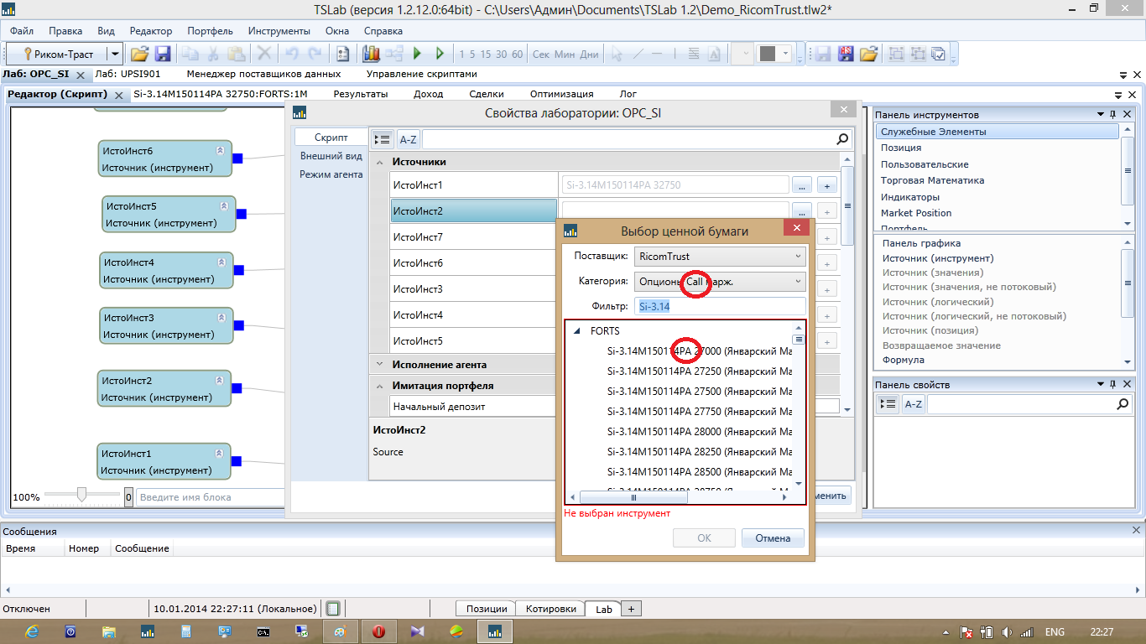The image size is (1146, 644).
Task: Open the Категория options dropdown
Action: (x=720, y=282)
